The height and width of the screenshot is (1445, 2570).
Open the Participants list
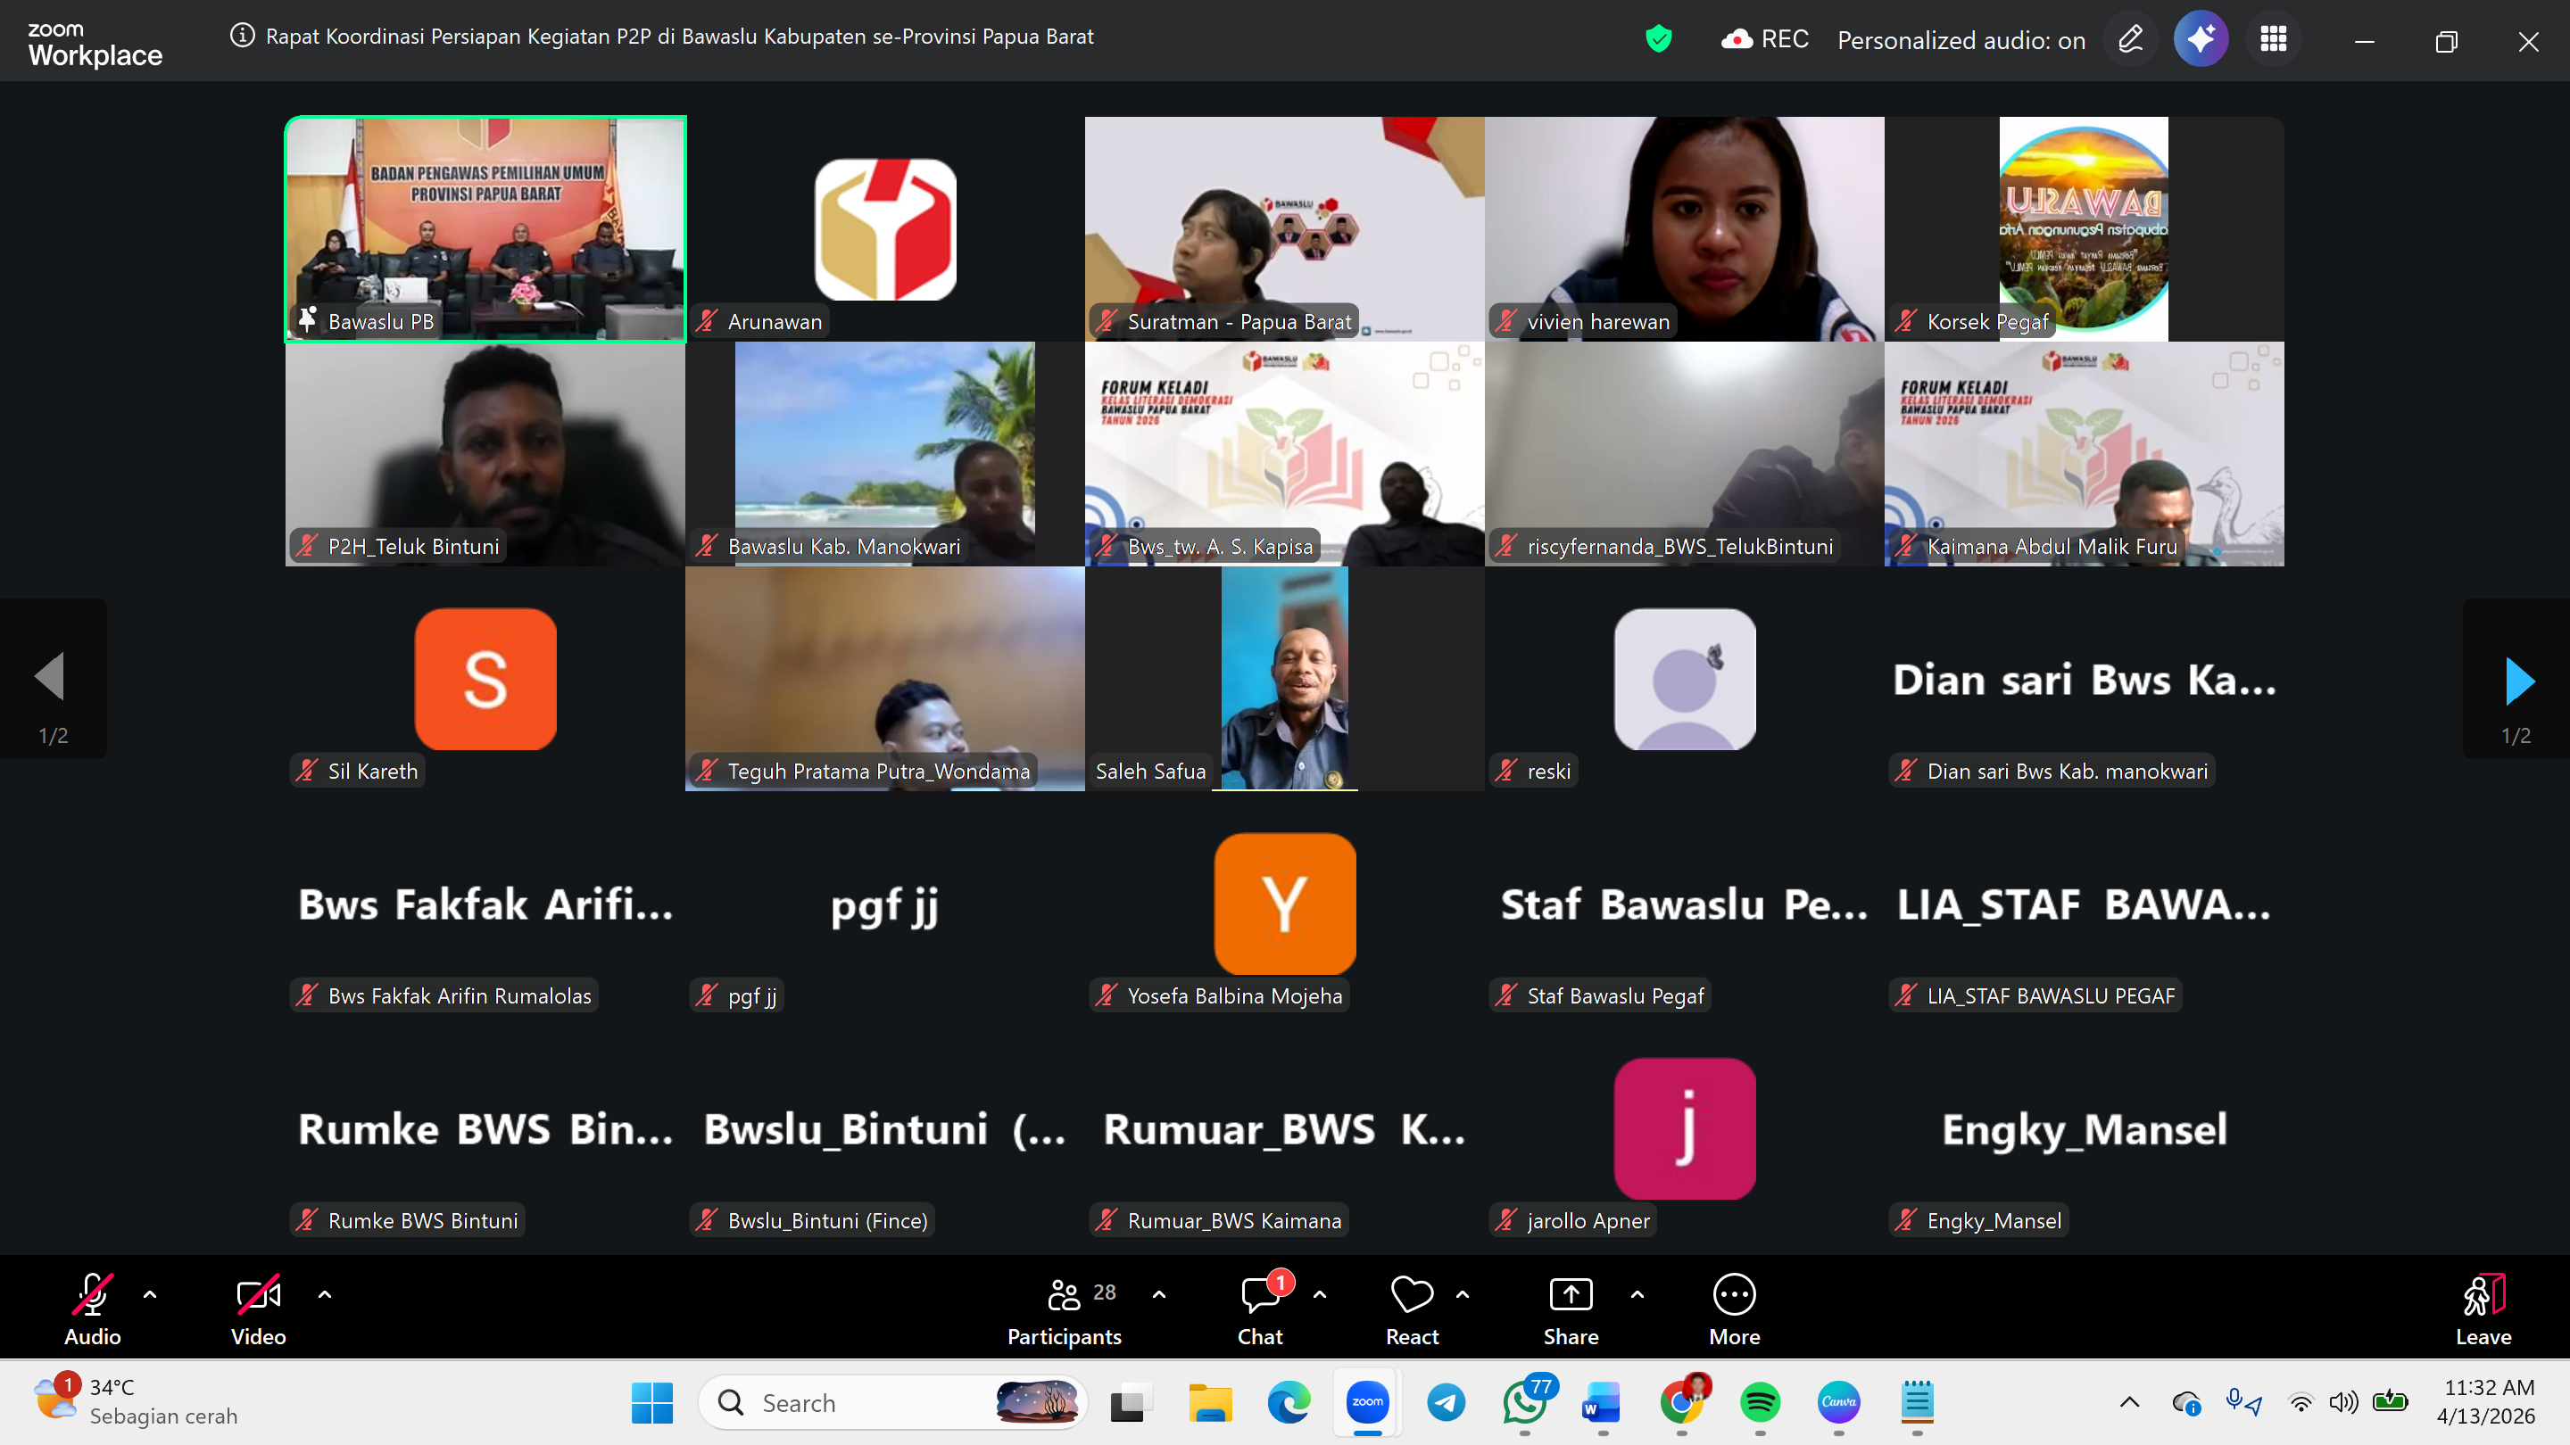pos(1064,1294)
